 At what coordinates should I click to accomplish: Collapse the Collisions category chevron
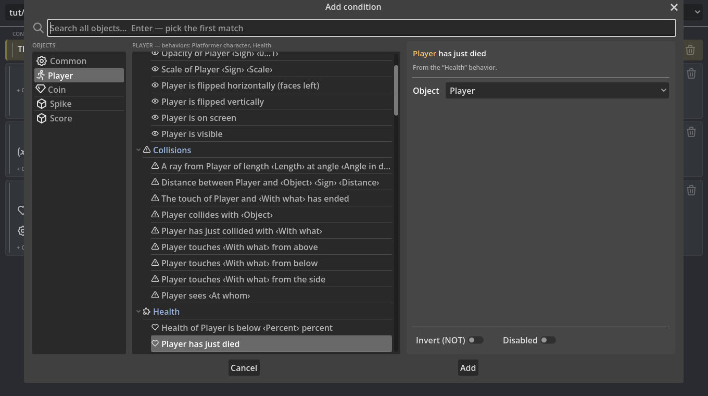click(x=138, y=150)
